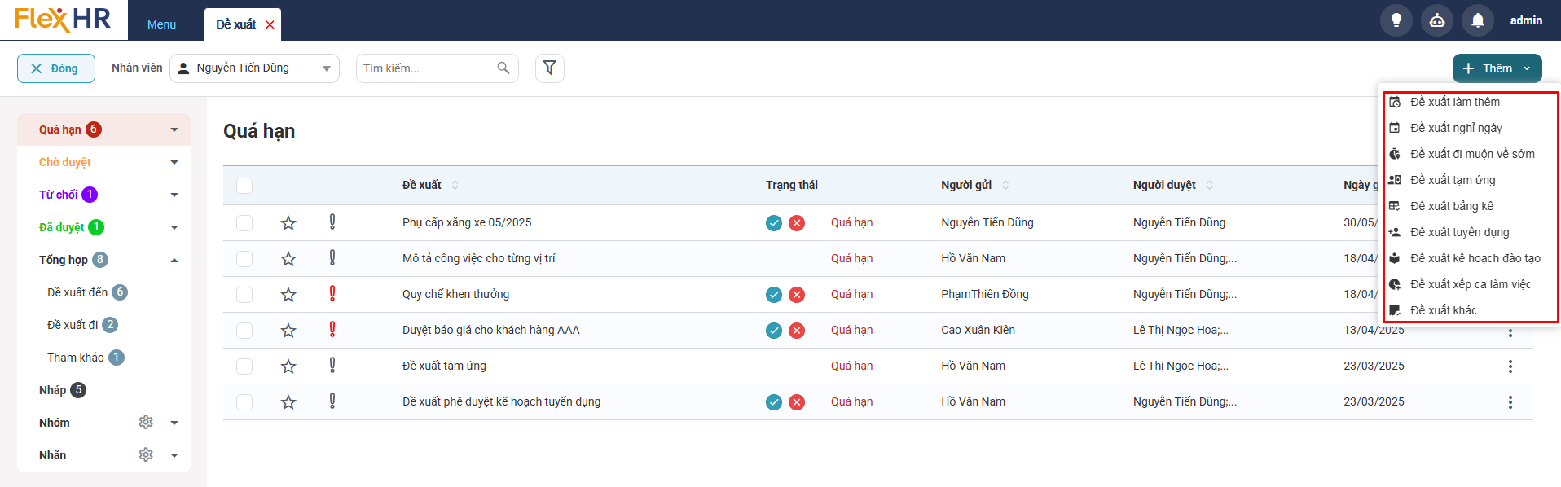
Task: Click the lightbulb tips icon
Action: click(x=1396, y=20)
